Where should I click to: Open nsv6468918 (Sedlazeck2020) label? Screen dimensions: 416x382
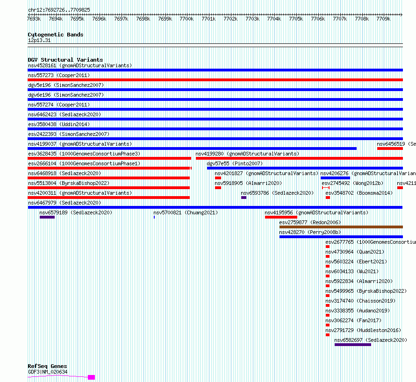pos(65,173)
